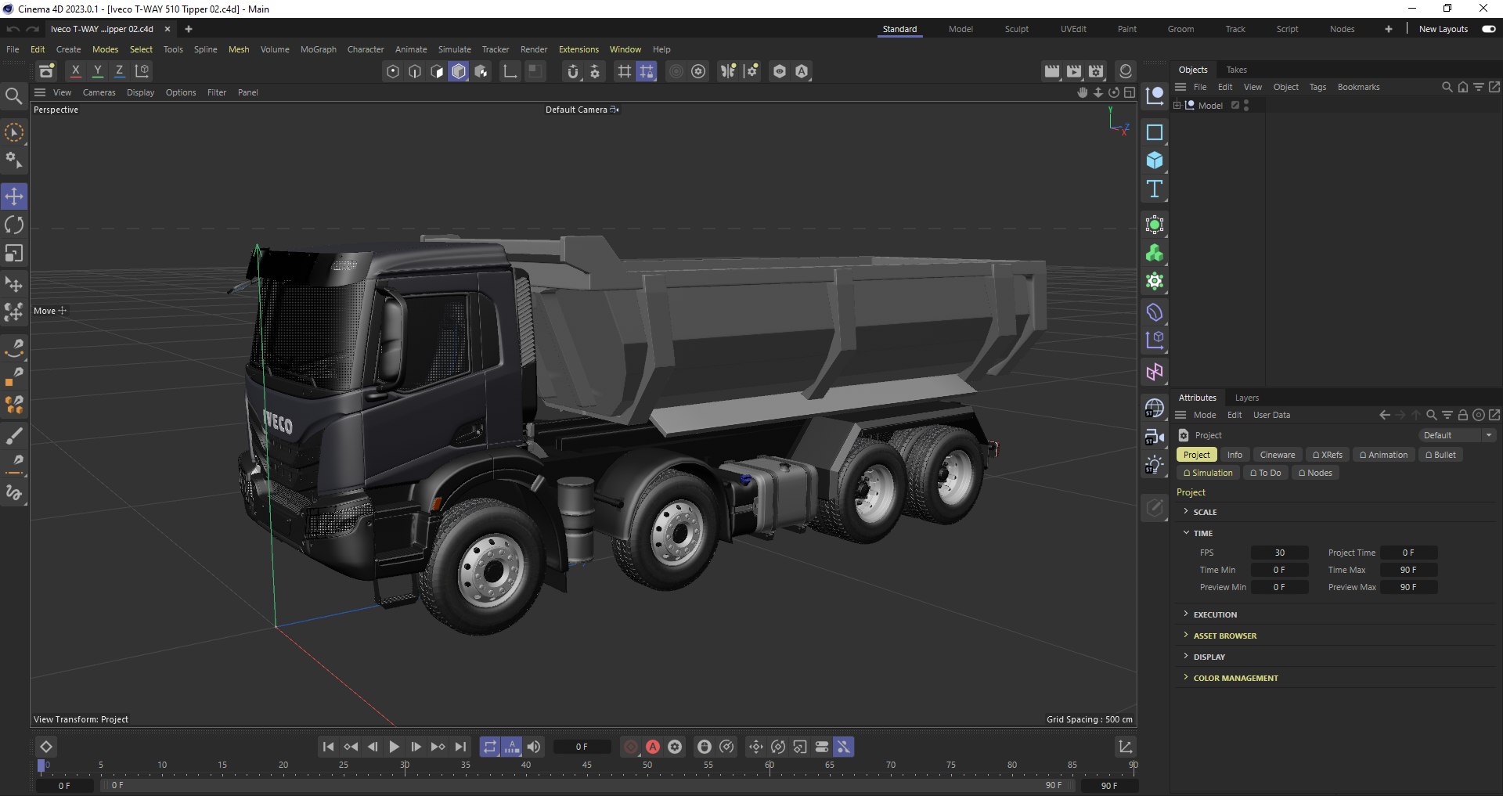Click current frame field in timeline
This screenshot has height=796, width=1503.
(582, 747)
